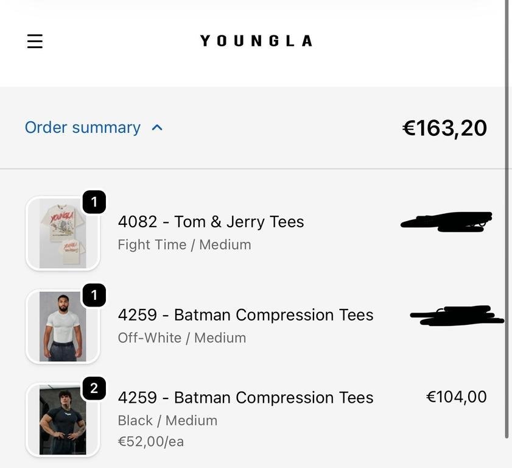Image resolution: width=512 pixels, height=468 pixels.
Task: Click the Order summary link
Action: click(x=83, y=127)
